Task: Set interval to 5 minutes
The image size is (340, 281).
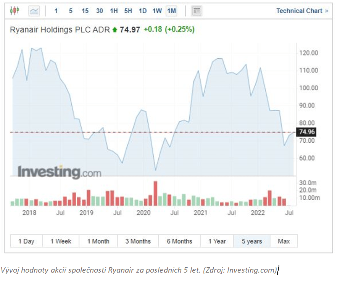Action: 71,11
